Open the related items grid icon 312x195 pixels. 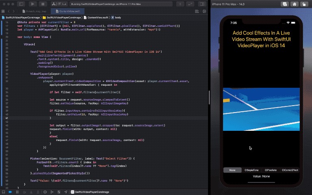point(3,11)
